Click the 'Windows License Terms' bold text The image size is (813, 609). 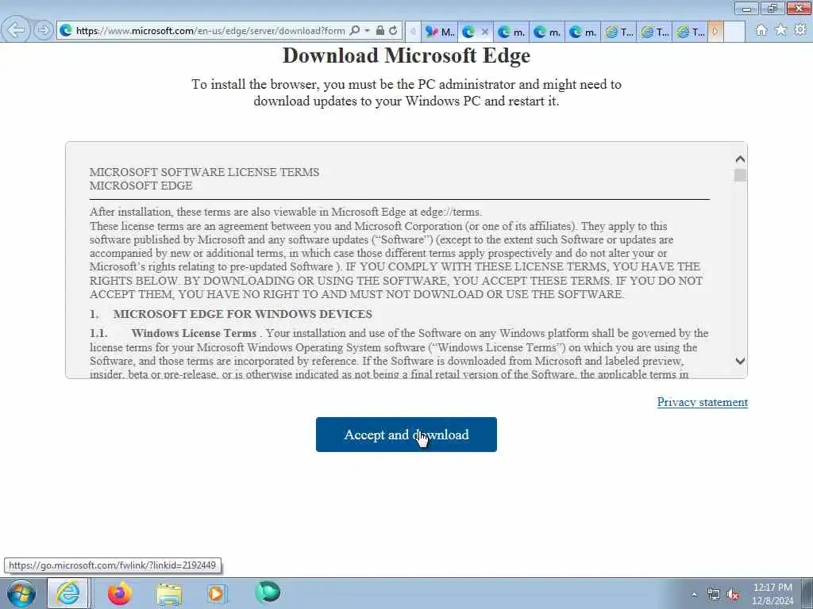(x=194, y=333)
